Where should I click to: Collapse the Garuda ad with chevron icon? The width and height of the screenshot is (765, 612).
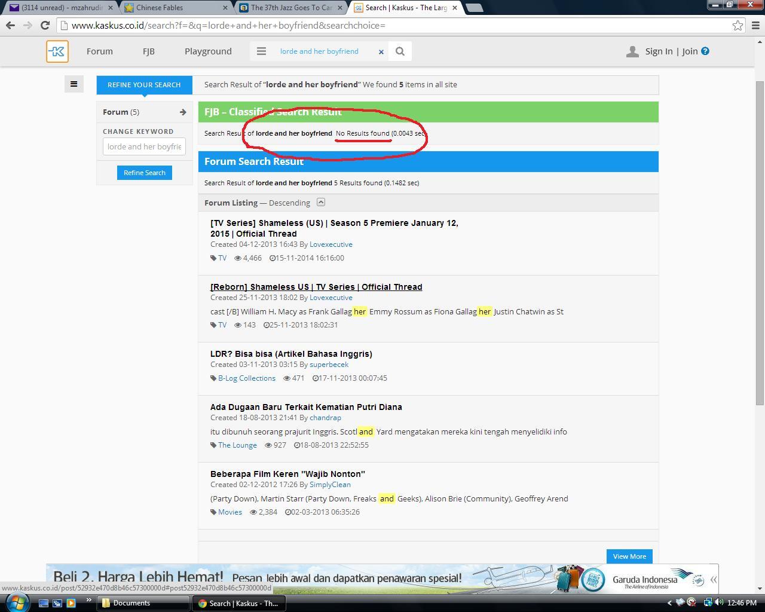click(713, 580)
